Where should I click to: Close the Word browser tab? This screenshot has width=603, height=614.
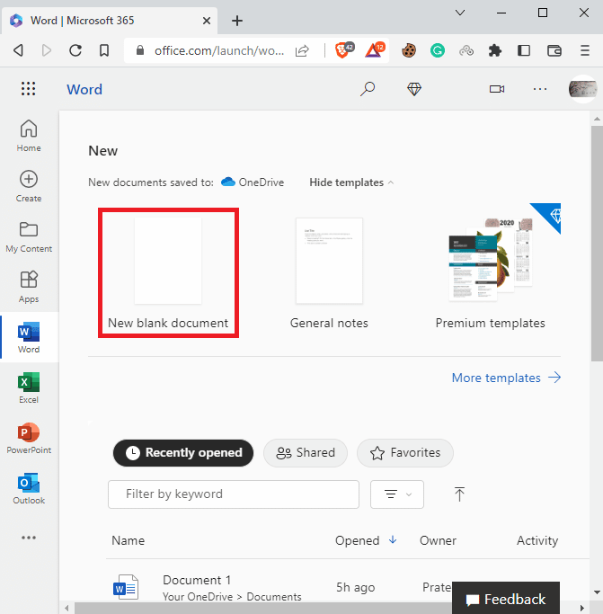(207, 21)
